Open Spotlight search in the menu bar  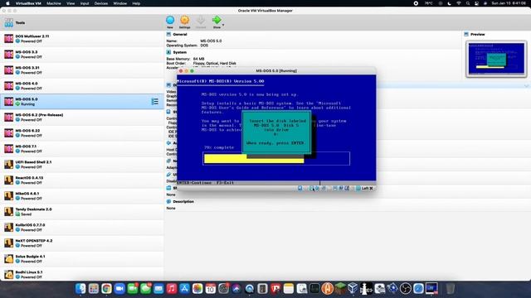pos(468,3)
